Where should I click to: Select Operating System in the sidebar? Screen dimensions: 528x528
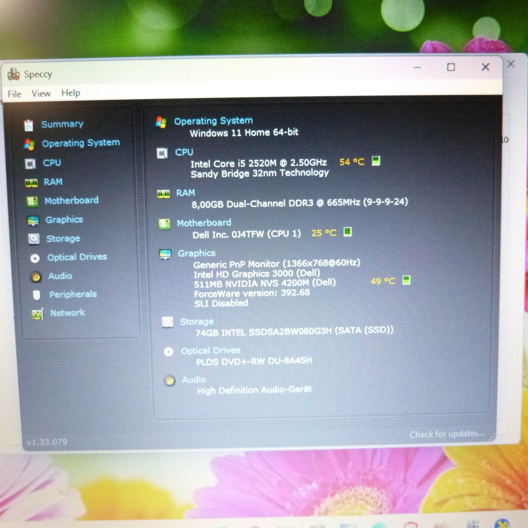(x=81, y=143)
